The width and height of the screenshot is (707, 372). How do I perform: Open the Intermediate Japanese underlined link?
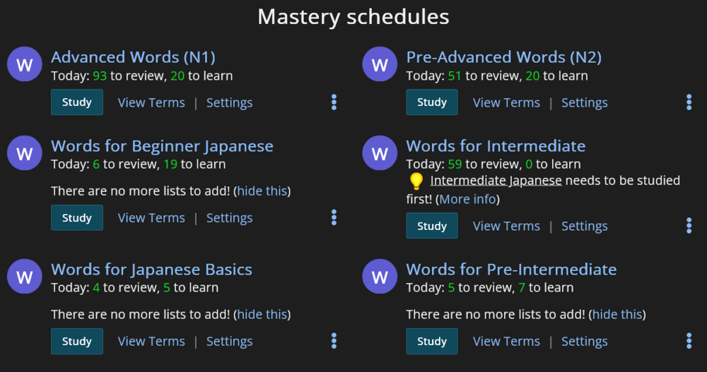pos(496,181)
